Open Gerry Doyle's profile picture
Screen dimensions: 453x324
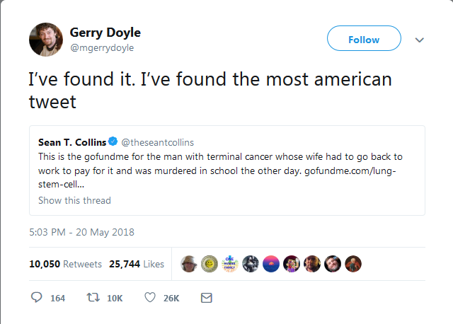(46, 39)
